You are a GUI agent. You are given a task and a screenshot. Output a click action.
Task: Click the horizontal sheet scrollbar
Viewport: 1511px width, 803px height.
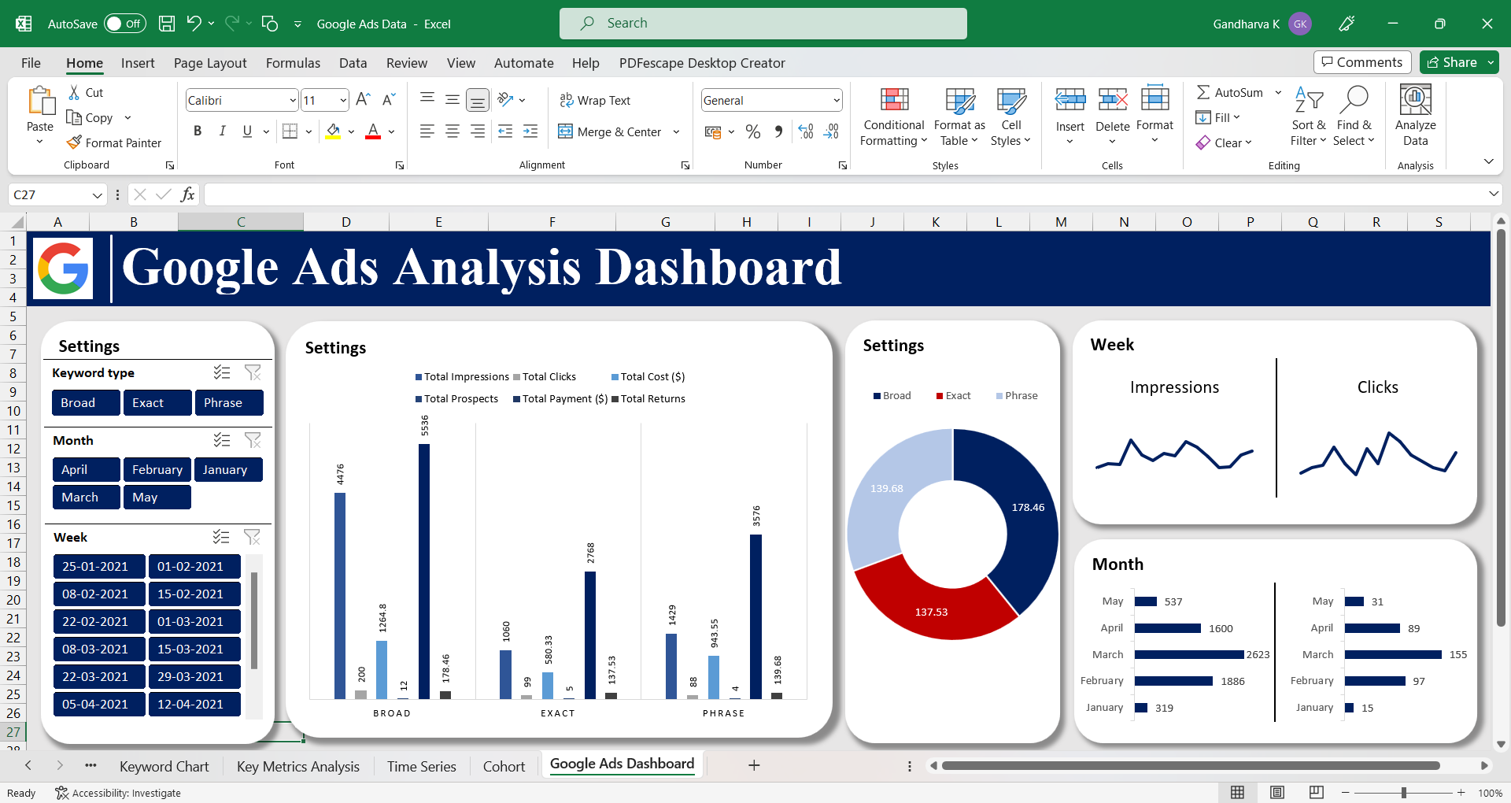pos(1191,765)
